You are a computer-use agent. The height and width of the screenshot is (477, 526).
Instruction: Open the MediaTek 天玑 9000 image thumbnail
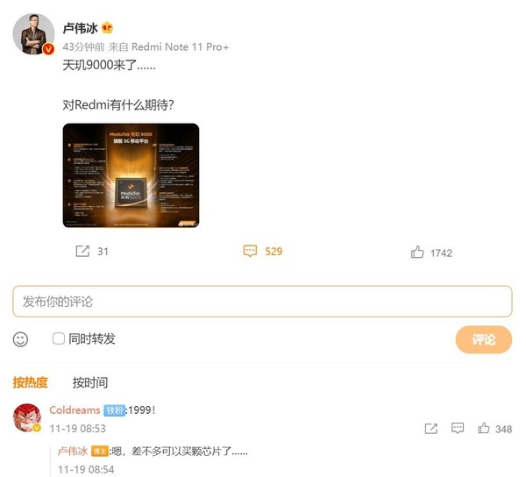pos(131,175)
